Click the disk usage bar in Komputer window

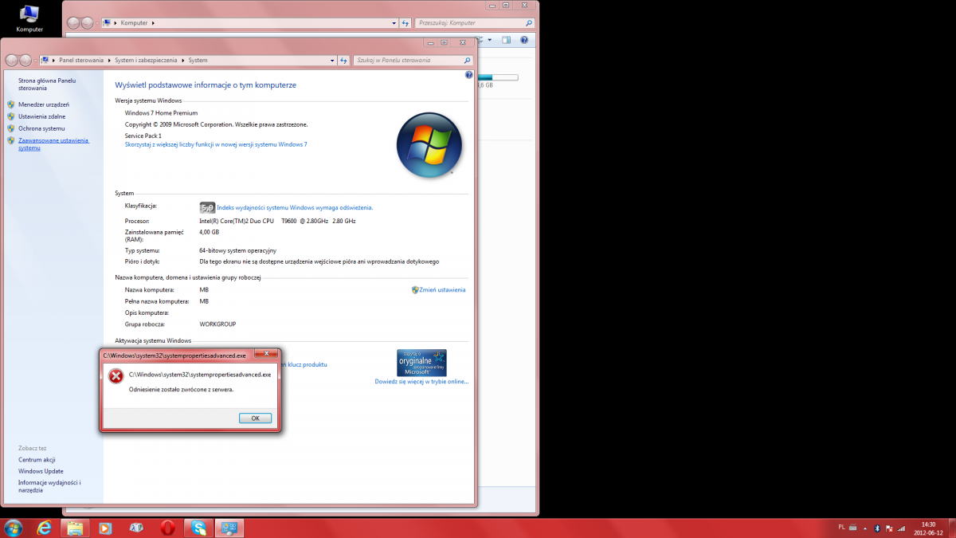(498, 77)
